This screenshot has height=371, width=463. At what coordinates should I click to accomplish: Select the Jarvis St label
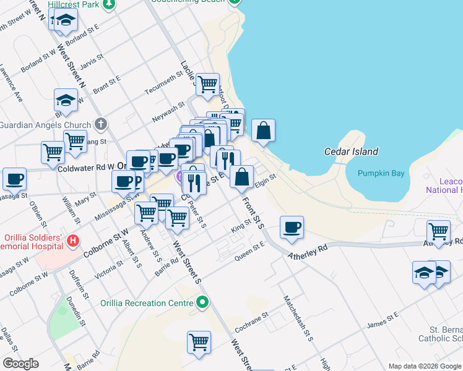click(92, 61)
